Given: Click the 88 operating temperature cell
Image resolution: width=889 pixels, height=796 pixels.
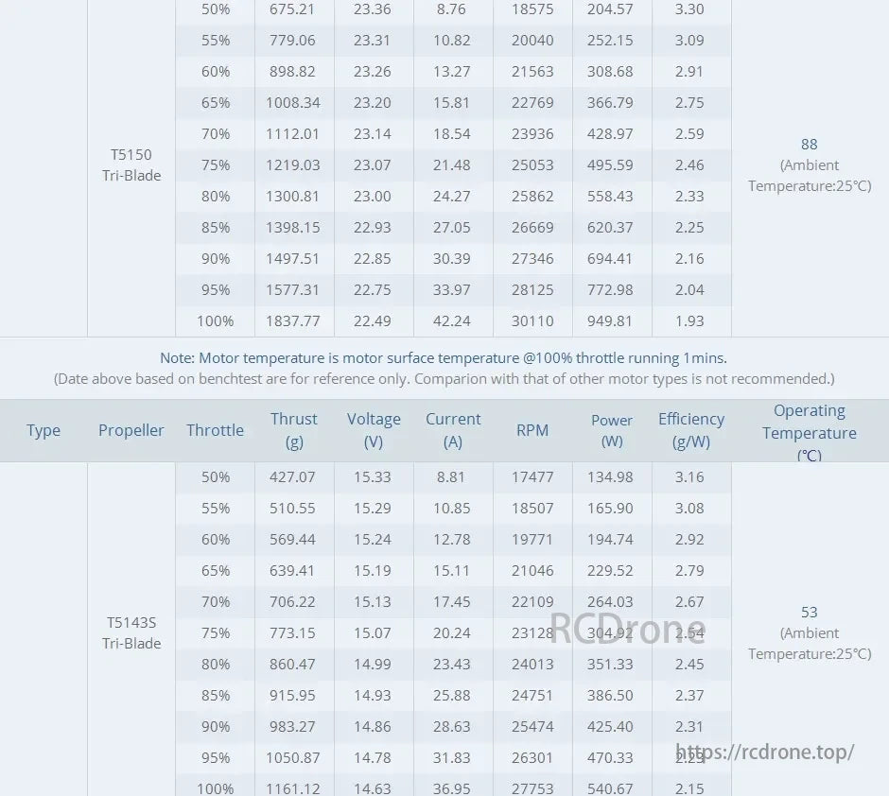Looking at the screenshot, I should click(x=810, y=145).
